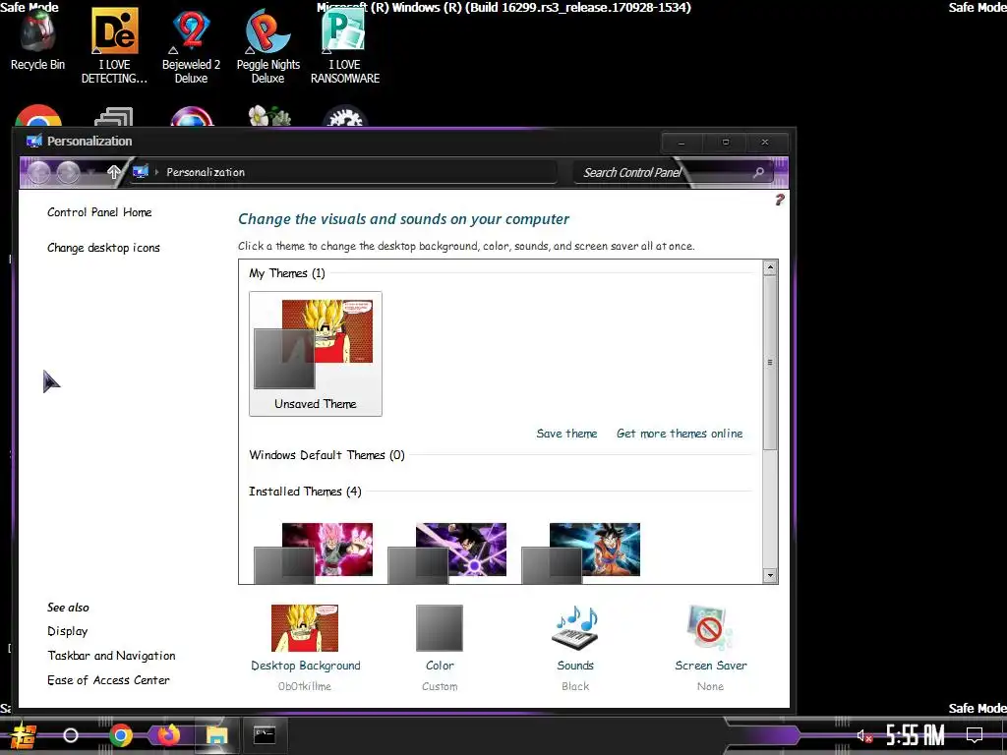The width and height of the screenshot is (1007, 755).
Task: Click Personalization in the address bar
Action: (206, 172)
